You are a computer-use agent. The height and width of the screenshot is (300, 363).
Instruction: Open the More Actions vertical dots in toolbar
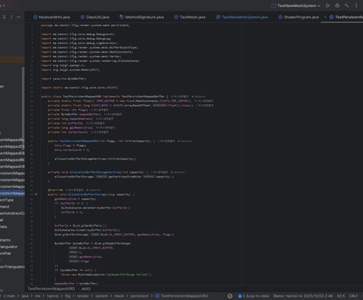pyautogui.click(x=356, y=6)
